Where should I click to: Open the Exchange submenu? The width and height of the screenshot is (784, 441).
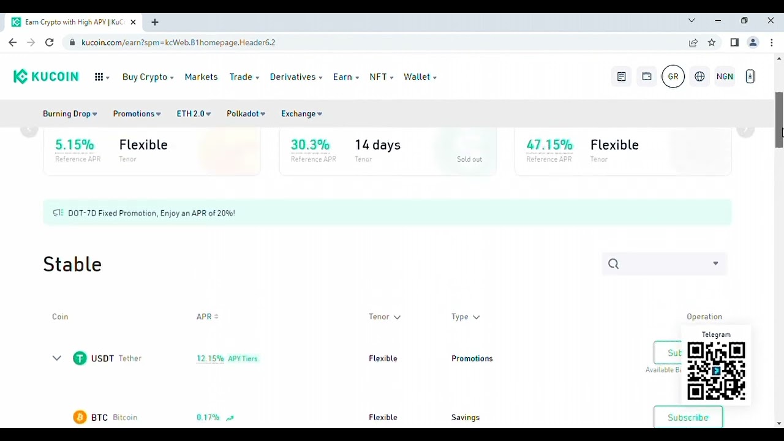[302, 114]
